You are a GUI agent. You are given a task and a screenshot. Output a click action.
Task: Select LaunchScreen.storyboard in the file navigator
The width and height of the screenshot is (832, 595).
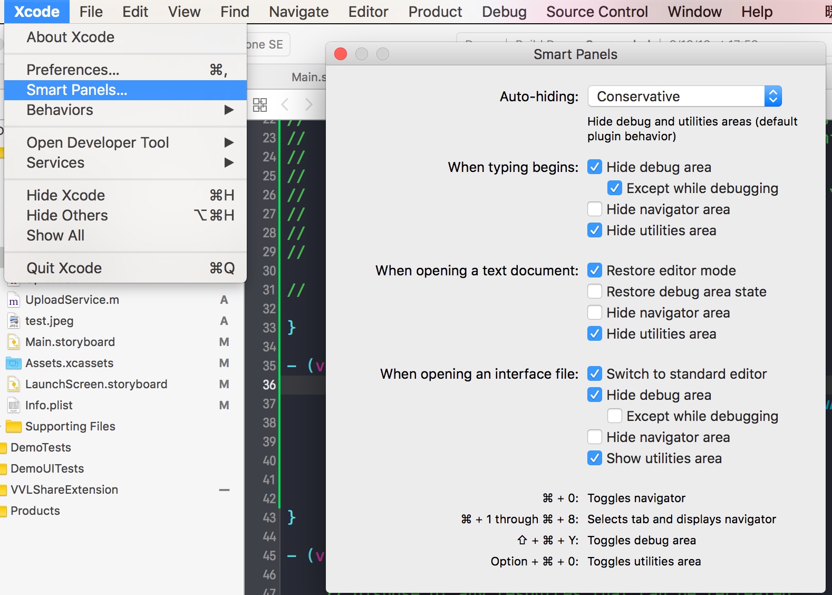click(96, 385)
